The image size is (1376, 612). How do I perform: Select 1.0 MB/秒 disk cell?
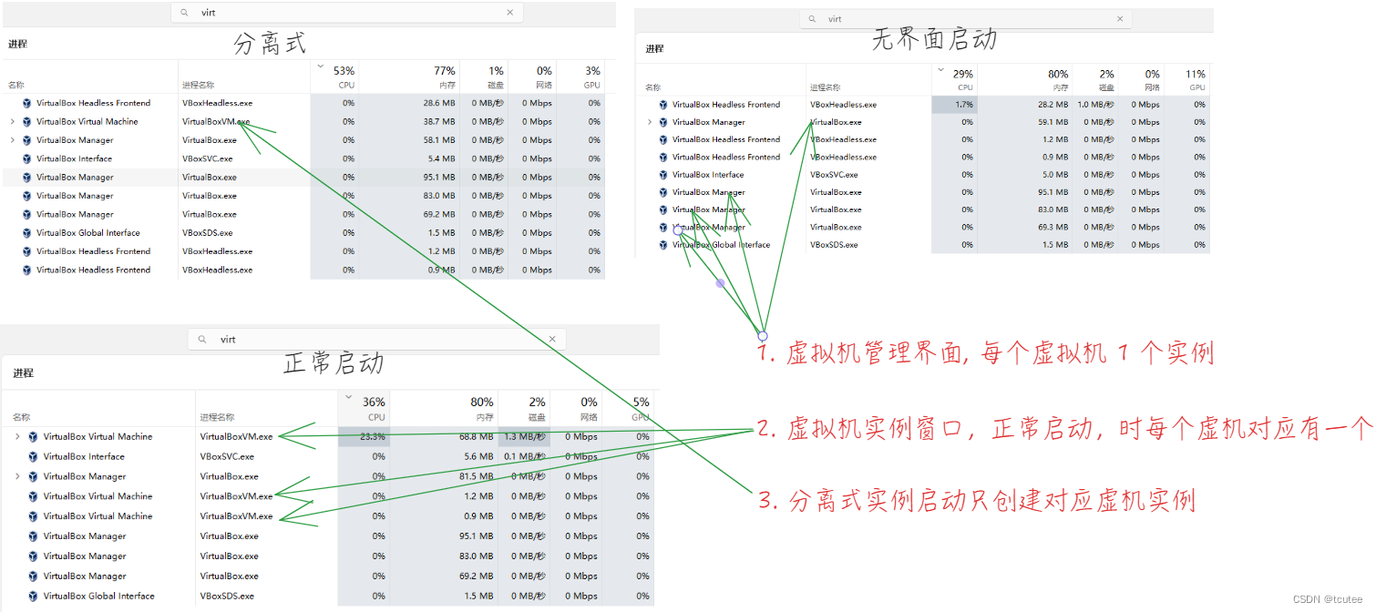click(x=1094, y=105)
